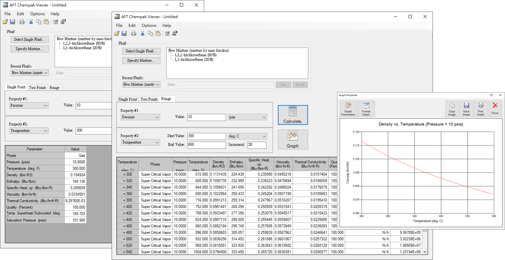This screenshot has width=505, height=260.
Task: Click Copy icon in back window toolbar
Action: click(x=39, y=22)
